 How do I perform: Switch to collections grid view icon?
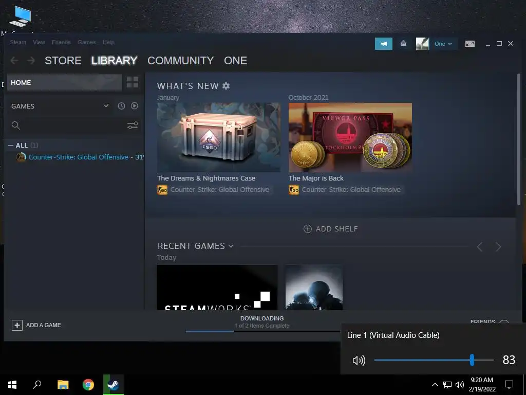133,82
